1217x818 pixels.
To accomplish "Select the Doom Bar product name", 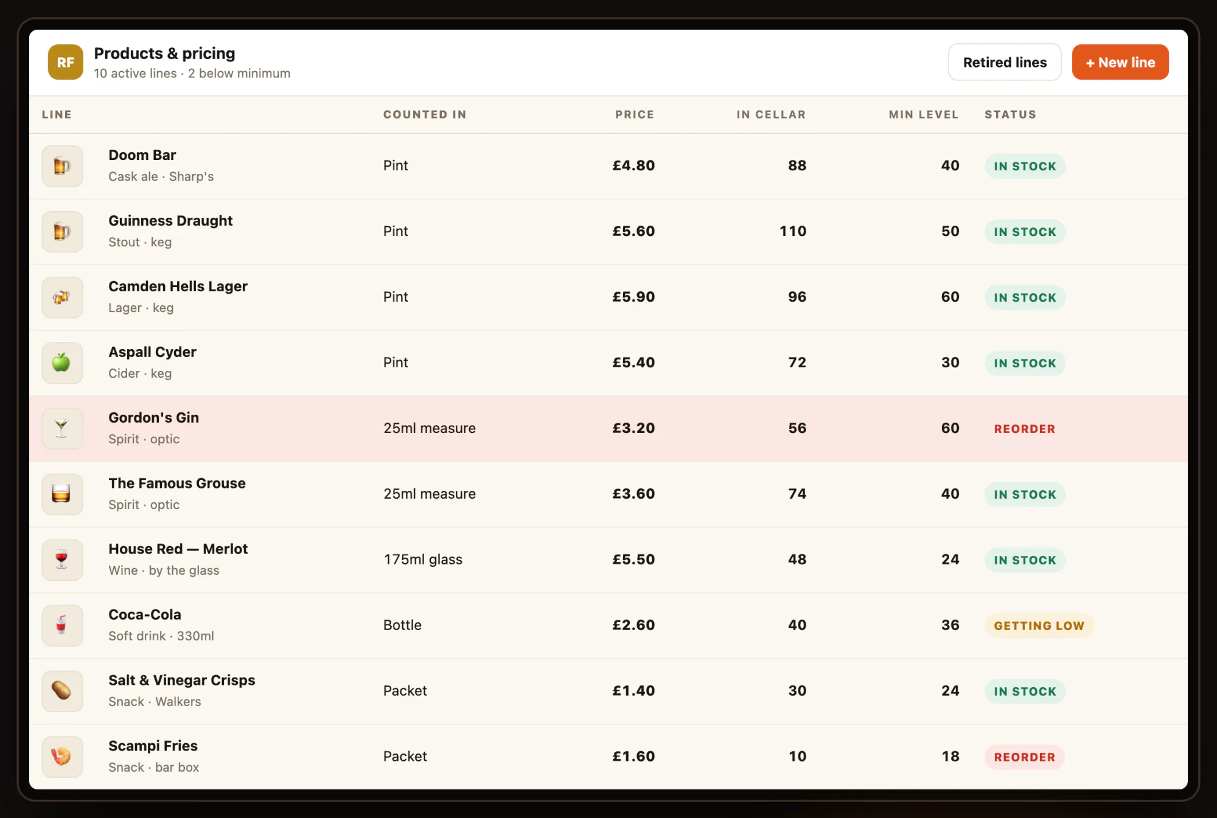I will click(142, 155).
